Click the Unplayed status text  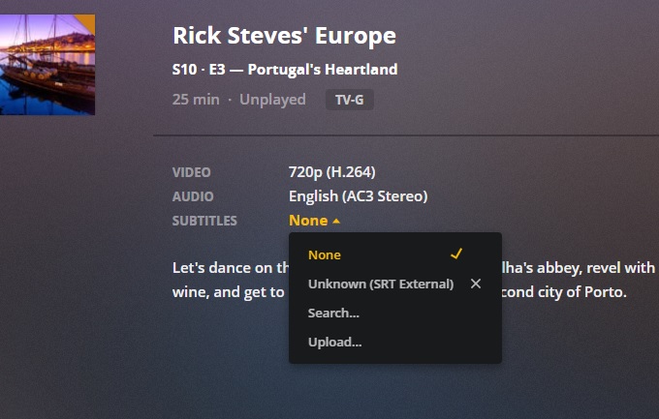[x=272, y=100]
